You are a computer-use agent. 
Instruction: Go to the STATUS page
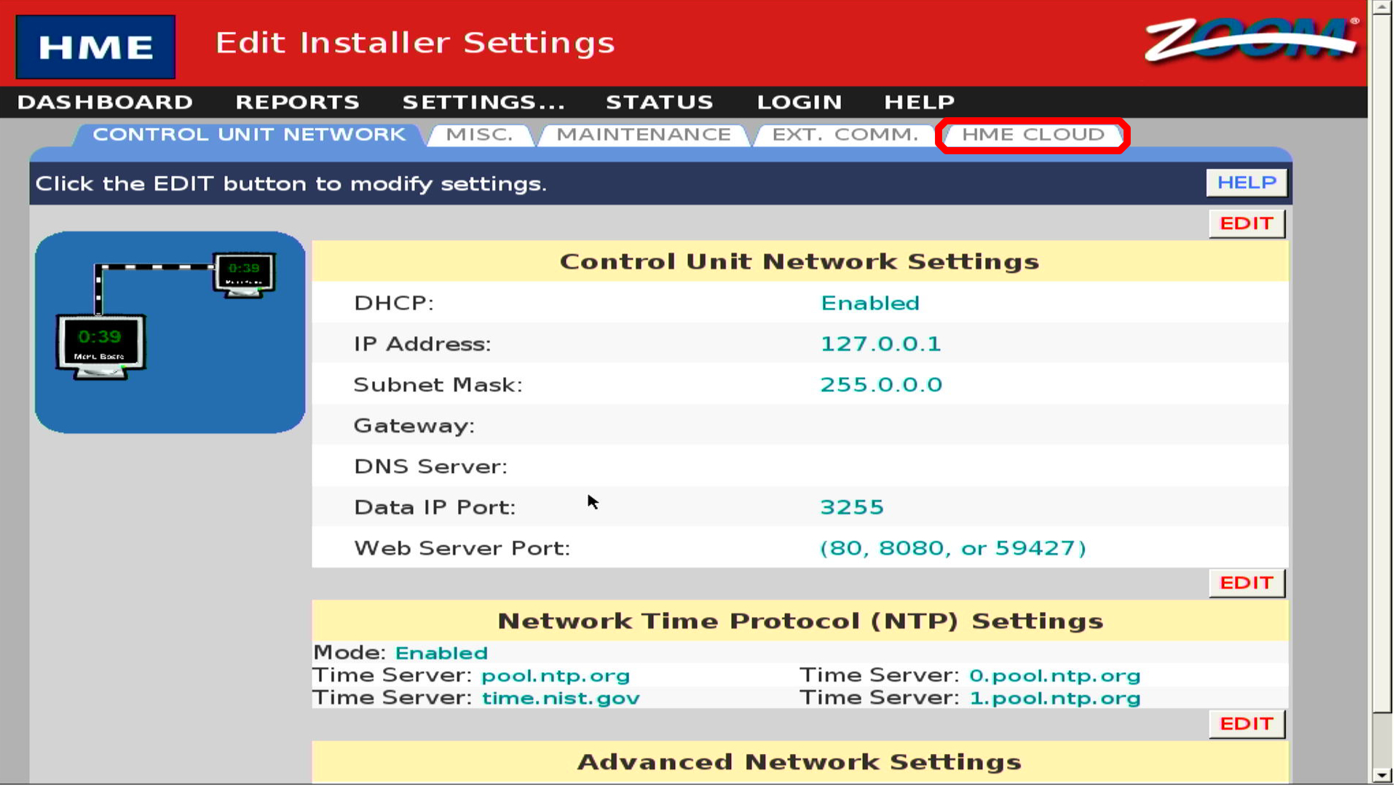tap(659, 102)
